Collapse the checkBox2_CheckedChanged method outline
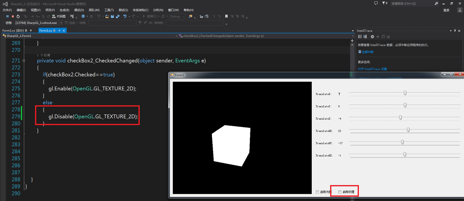 (x=24, y=60)
